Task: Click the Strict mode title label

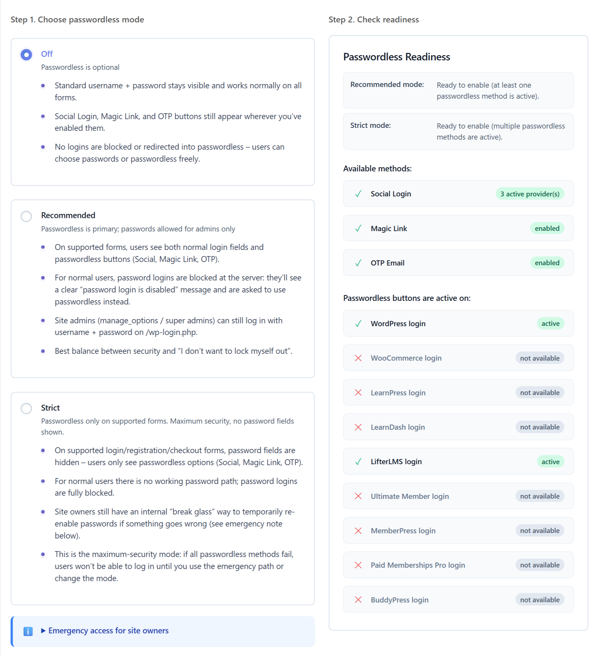Action: 50,408
